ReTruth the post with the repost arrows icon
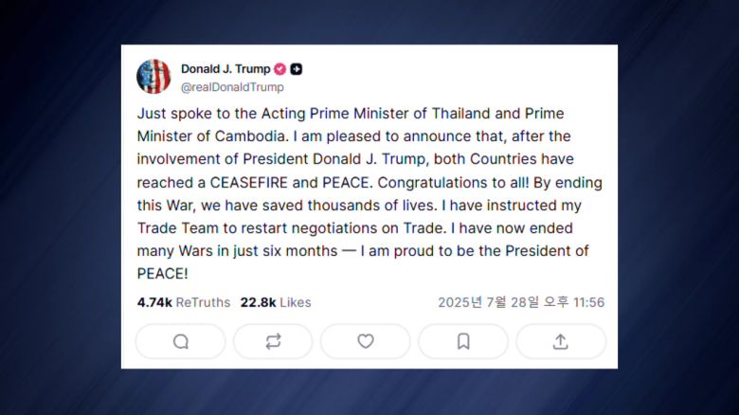 click(x=273, y=341)
